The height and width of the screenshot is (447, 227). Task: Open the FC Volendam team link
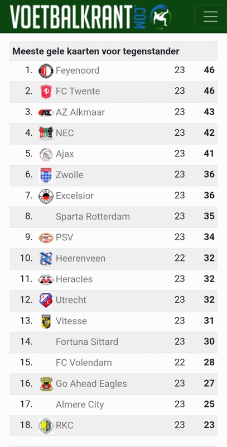[84, 363]
